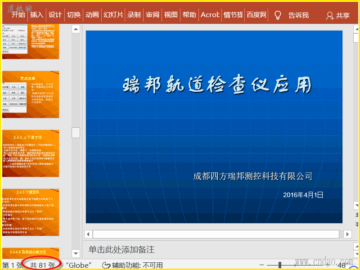
Task: Select the 2.4.2 上下道方法 slide thumbnail
Action: click(x=31, y=153)
